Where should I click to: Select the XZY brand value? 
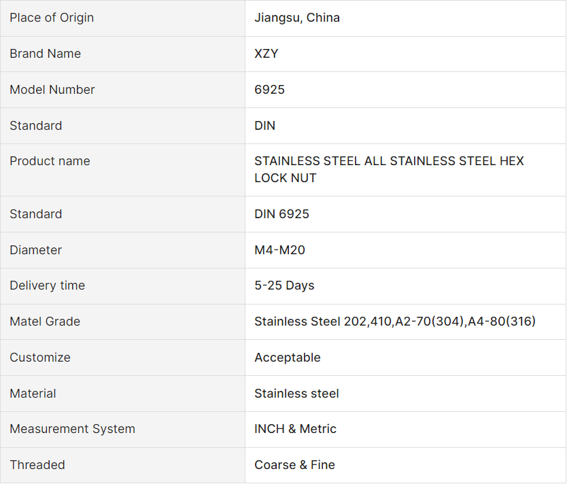pyautogui.click(x=267, y=54)
